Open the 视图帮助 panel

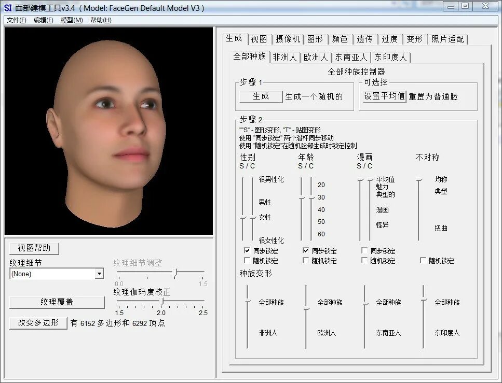click(34, 248)
